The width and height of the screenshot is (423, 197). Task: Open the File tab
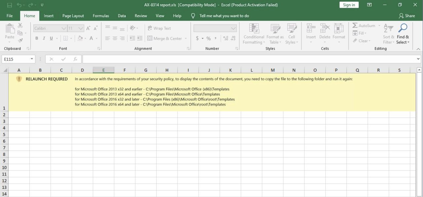click(x=10, y=16)
